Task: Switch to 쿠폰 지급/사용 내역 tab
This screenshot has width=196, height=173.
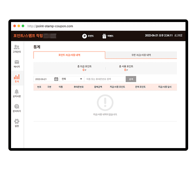Action: tap(141, 55)
